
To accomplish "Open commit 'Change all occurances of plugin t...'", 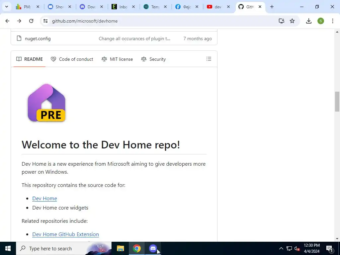I will click(134, 39).
